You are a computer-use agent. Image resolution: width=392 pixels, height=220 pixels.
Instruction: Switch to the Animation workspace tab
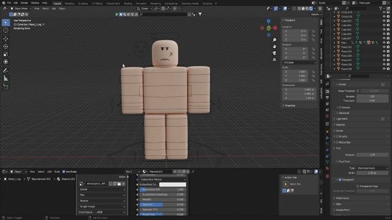[x=141, y=4]
